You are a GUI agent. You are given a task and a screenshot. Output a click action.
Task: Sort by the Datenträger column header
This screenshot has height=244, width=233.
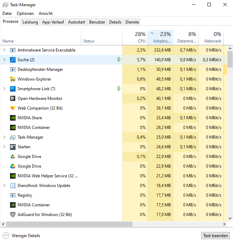tap(186, 38)
